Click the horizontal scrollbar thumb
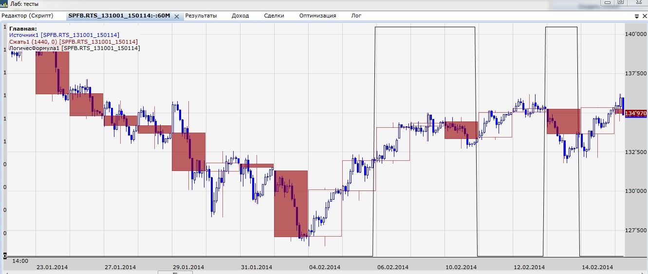Screen dimensions: 648x274 tap(175, 273)
